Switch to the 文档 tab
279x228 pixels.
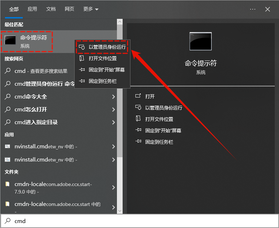pos(51,9)
